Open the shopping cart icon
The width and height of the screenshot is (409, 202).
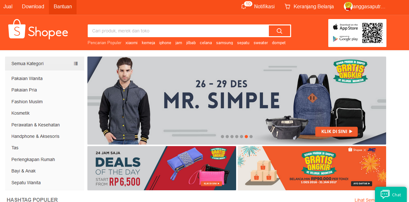coord(287,7)
